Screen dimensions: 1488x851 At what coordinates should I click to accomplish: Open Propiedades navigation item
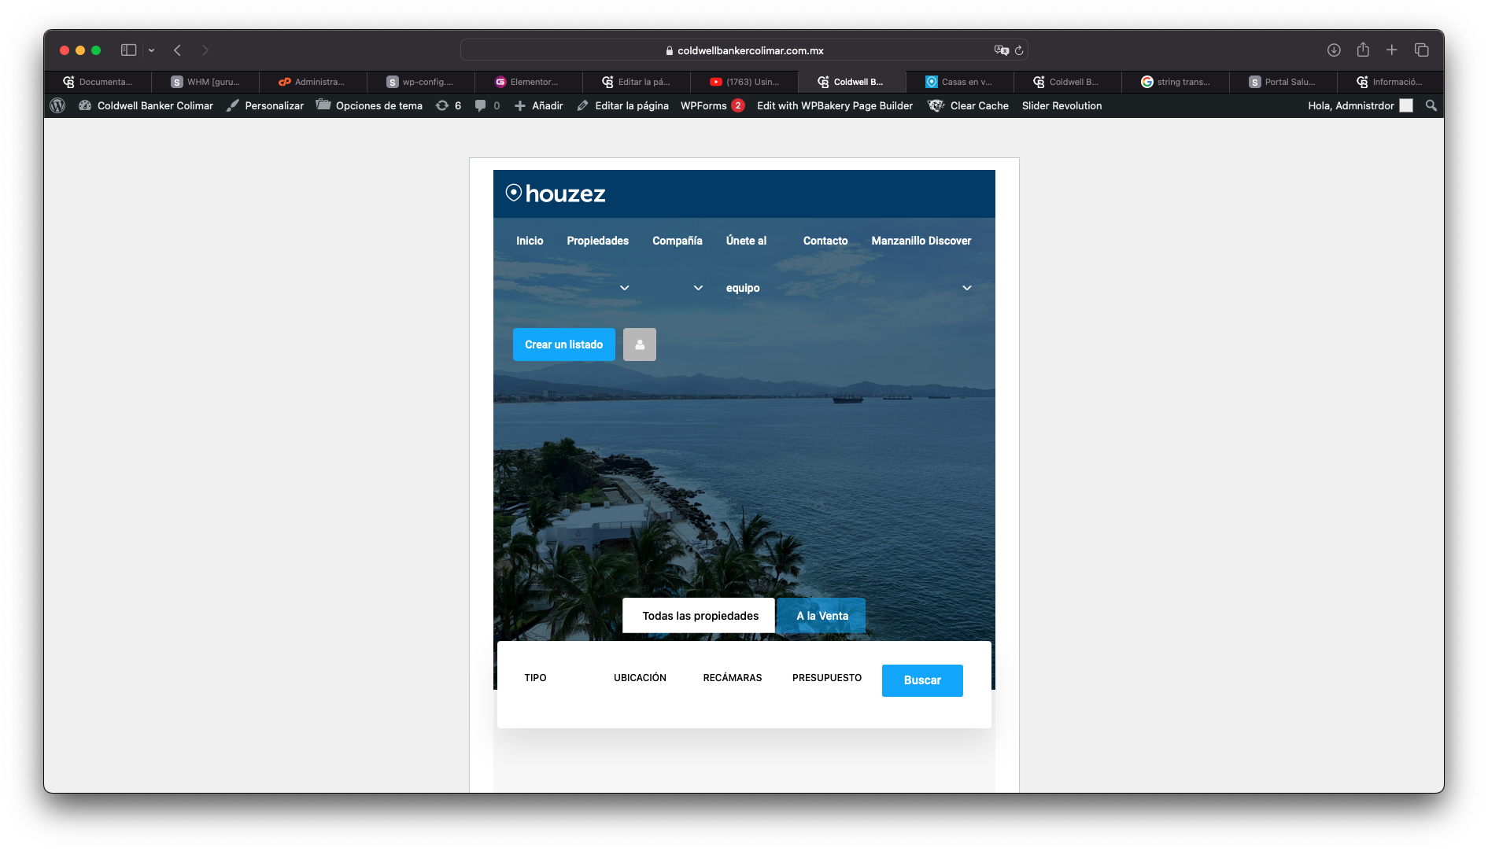pos(597,241)
